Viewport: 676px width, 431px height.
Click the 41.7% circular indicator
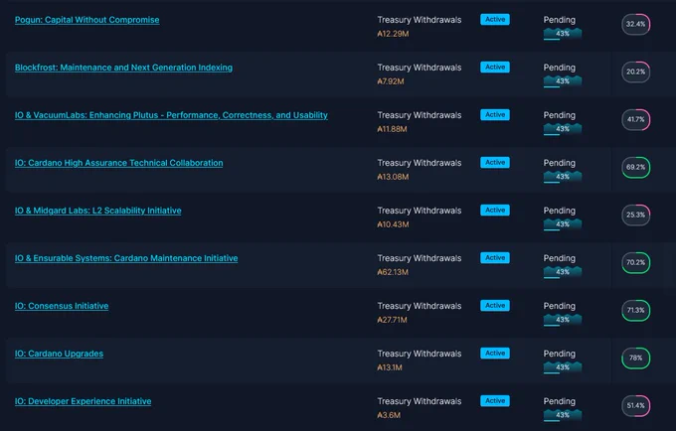636,119
